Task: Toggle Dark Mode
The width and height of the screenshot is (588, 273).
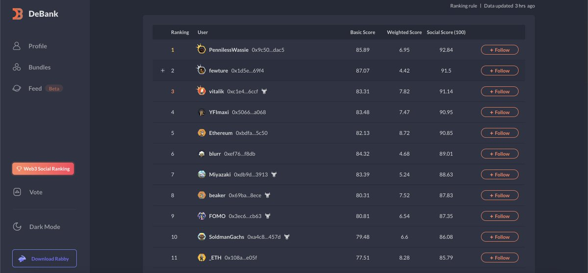Action: point(44,227)
